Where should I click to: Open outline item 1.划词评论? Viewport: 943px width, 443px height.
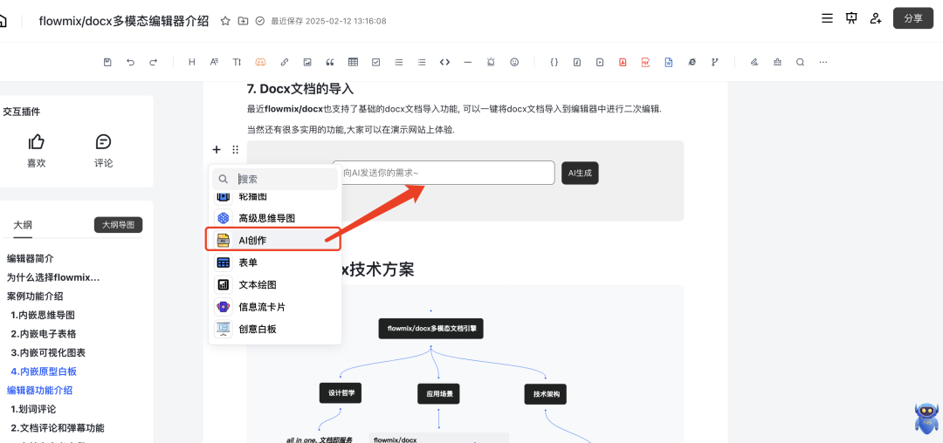click(x=34, y=409)
